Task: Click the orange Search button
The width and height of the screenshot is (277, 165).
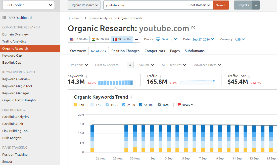Action: coord(221,5)
